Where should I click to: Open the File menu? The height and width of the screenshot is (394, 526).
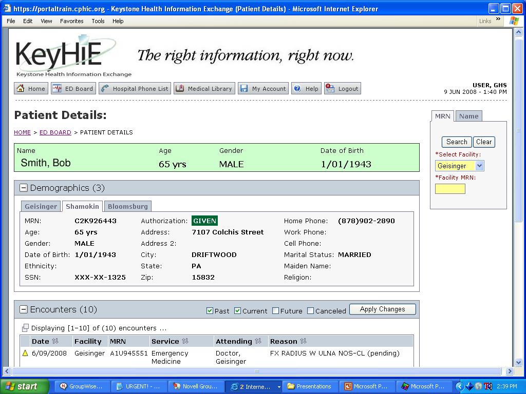[x=11, y=21]
